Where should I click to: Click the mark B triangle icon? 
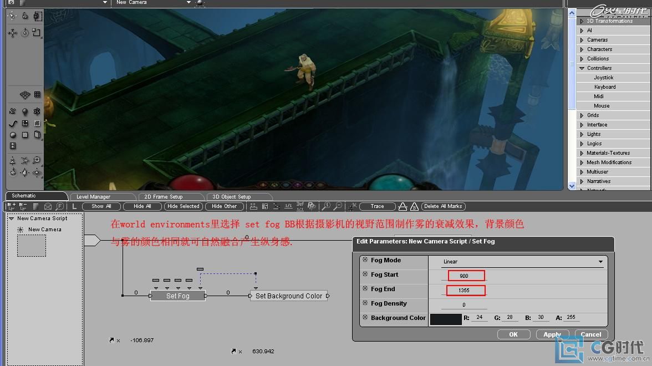coord(414,206)
